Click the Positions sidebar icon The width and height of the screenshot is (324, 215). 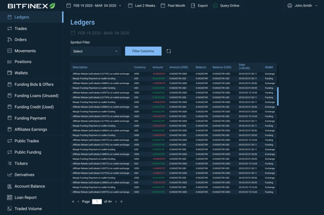click(10, 62)
